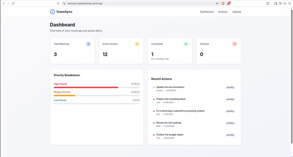Viewport: 293px width, 157px height.
Task: Open the Prepare the marketing deck action
Action: [x=171, y=99]
